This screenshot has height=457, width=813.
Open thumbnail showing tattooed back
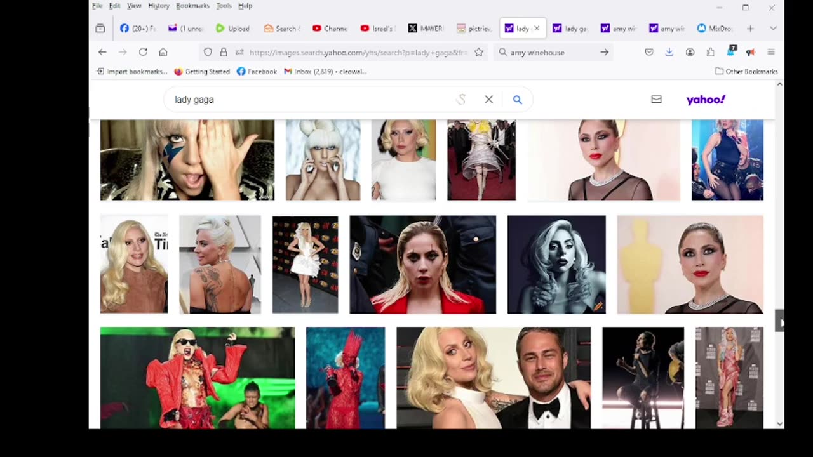[220, 264]
